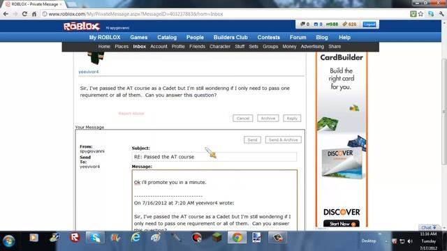Click into the Subject field

[214, 157]
